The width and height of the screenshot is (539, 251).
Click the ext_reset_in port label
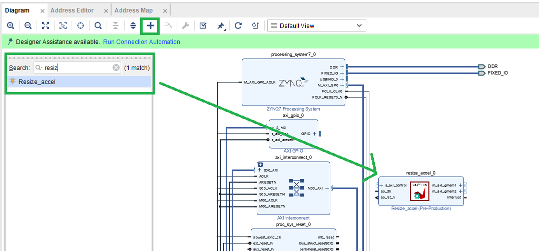click(x=263, y=243)
